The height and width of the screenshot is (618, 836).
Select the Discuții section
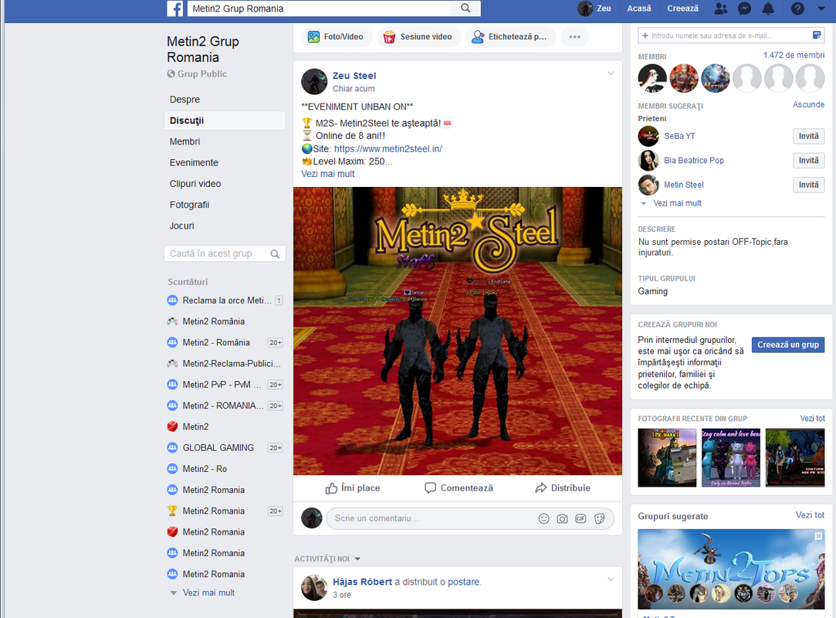225,121
